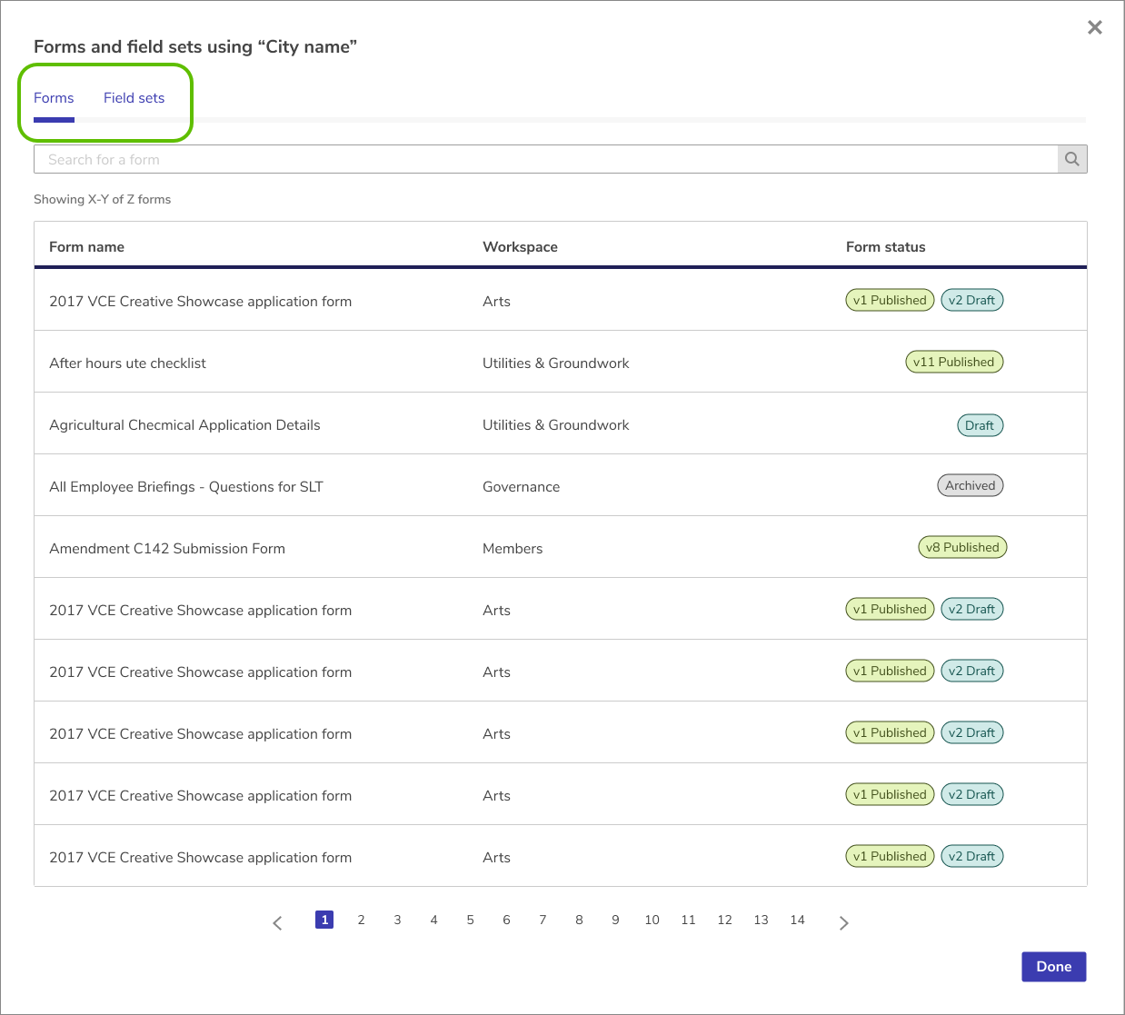Go to next page using right chevron
The image size is (1125, 1015).
[x=844, y=922]
